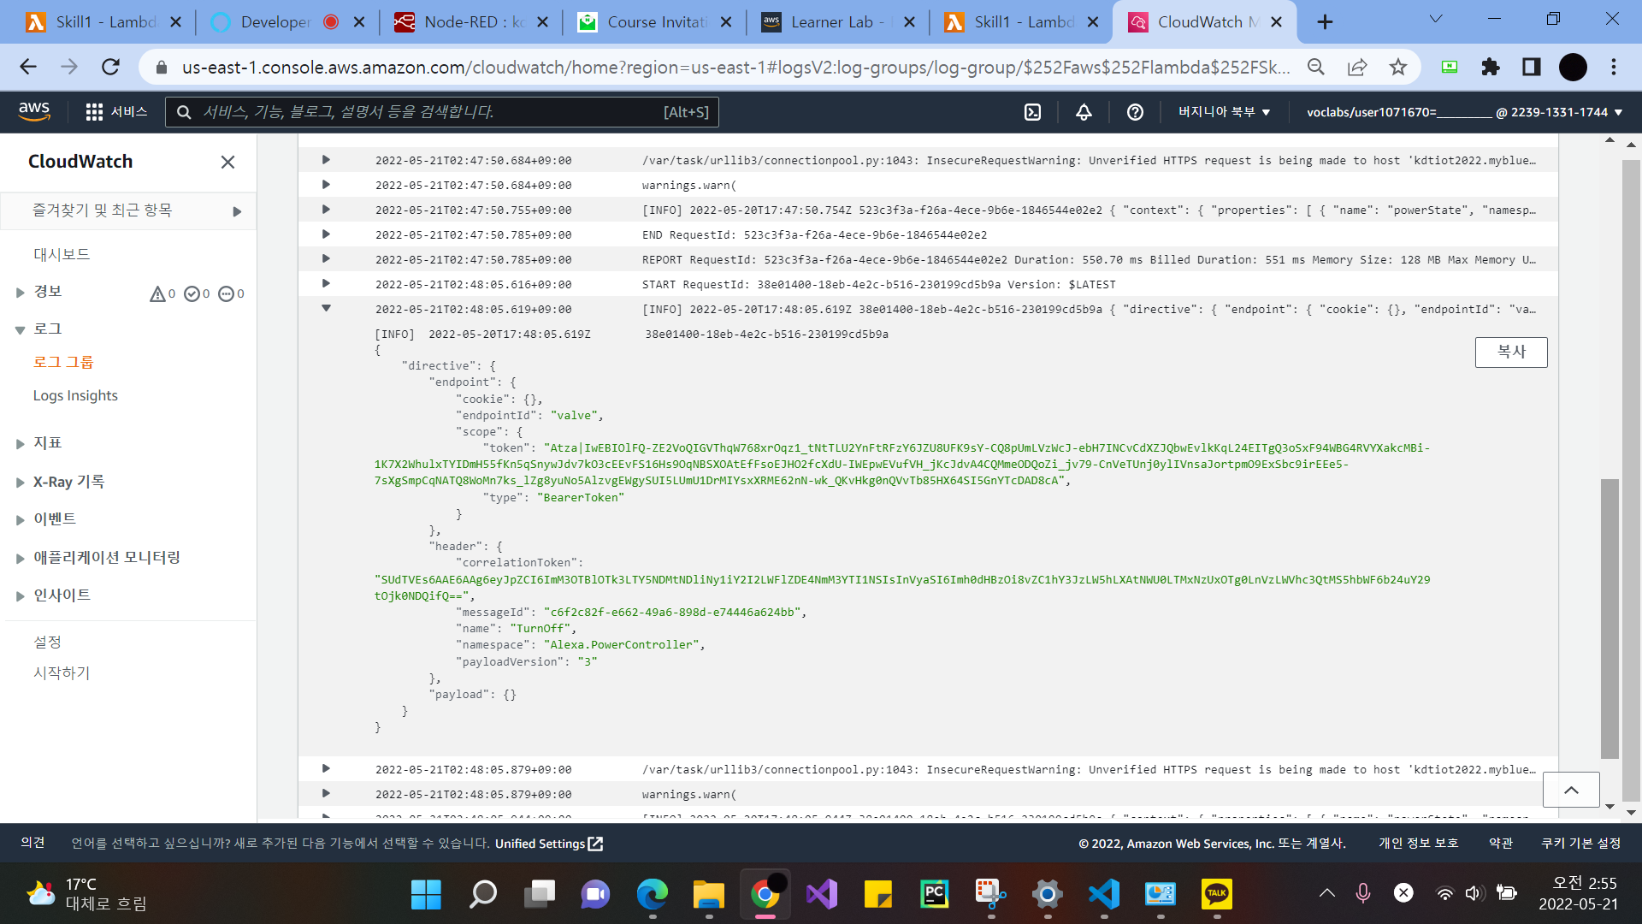
Task: Open new browser tab
Action: click(x=1325, y=22)
